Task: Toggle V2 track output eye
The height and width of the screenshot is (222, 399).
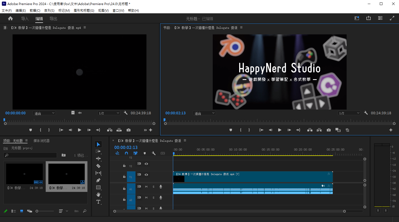Action: tap(146, 164)
